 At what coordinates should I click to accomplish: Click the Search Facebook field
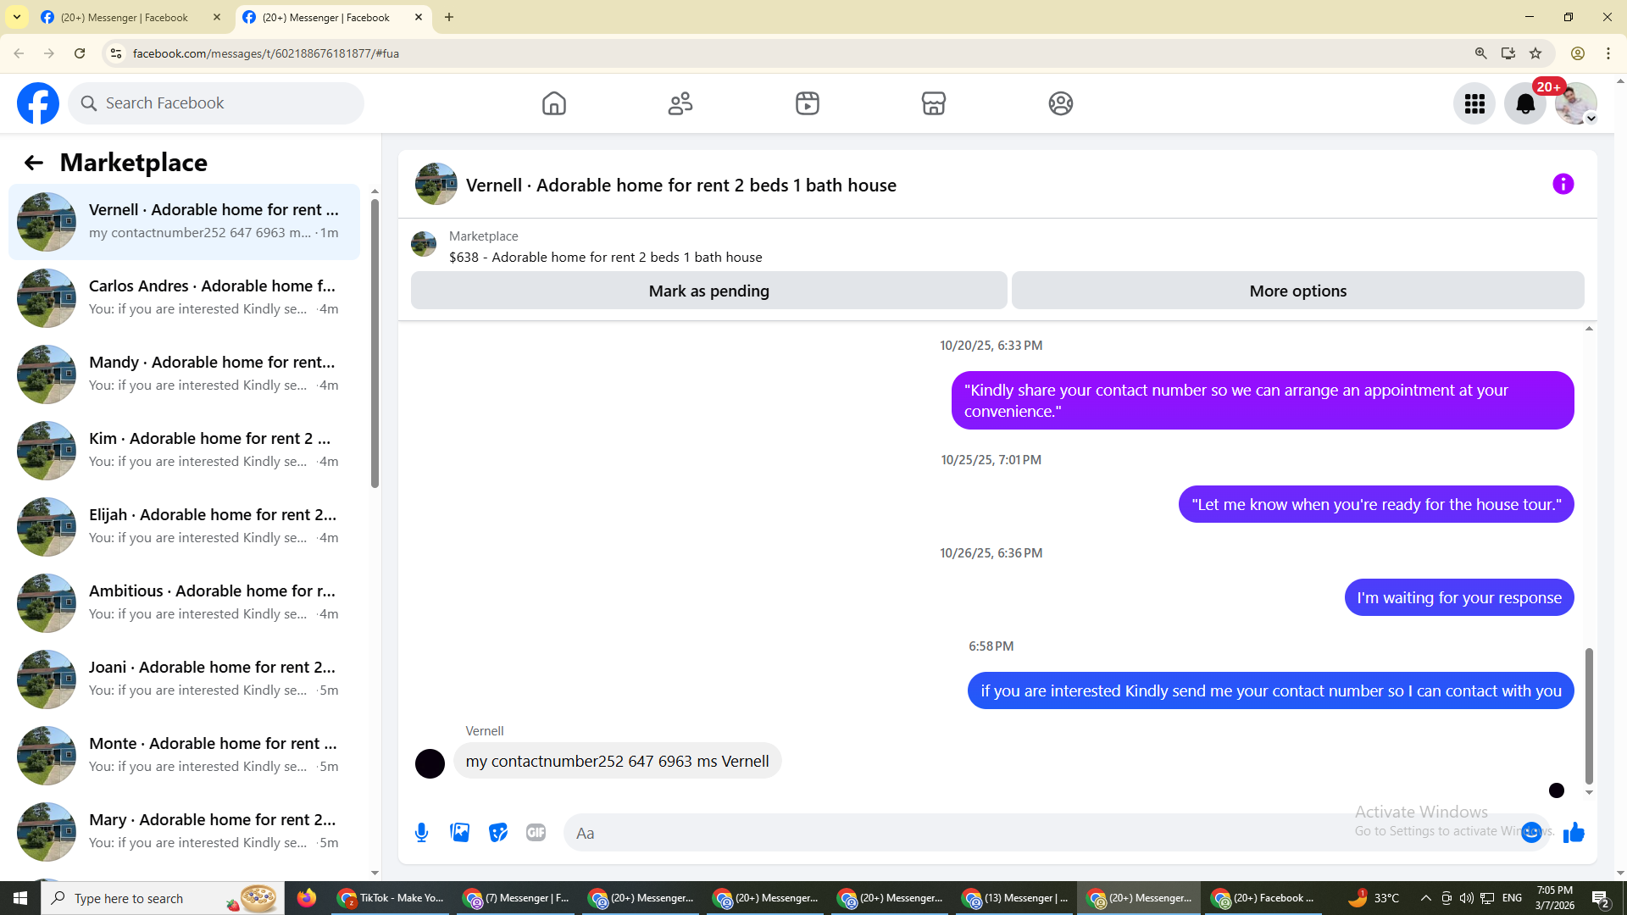pyautogui.click(x=216, y=103)
